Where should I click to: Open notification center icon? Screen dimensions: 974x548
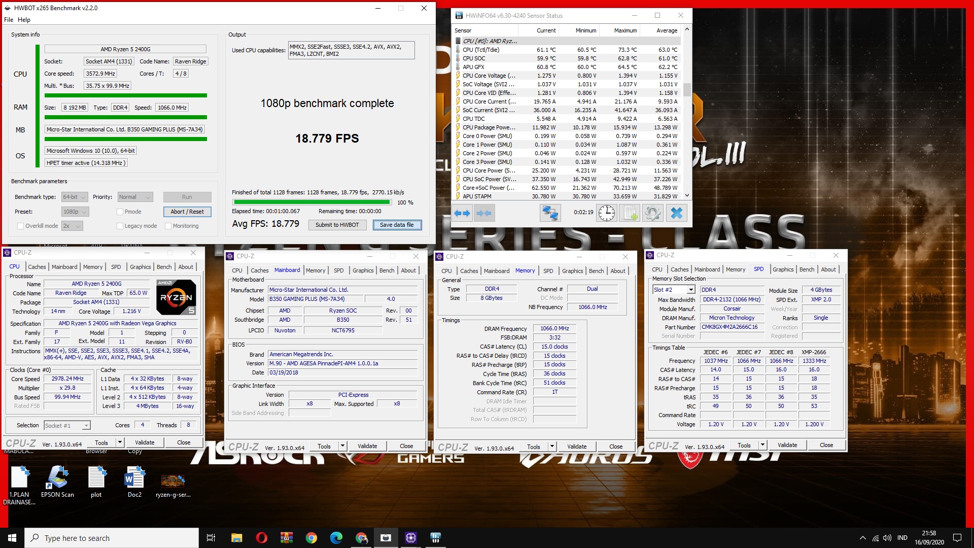(x=957, y=538)
